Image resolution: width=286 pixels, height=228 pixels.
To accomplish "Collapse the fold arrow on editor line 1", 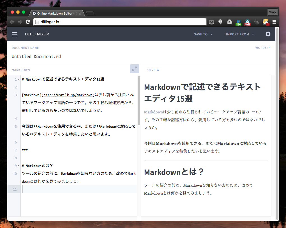I will (19, 79).
